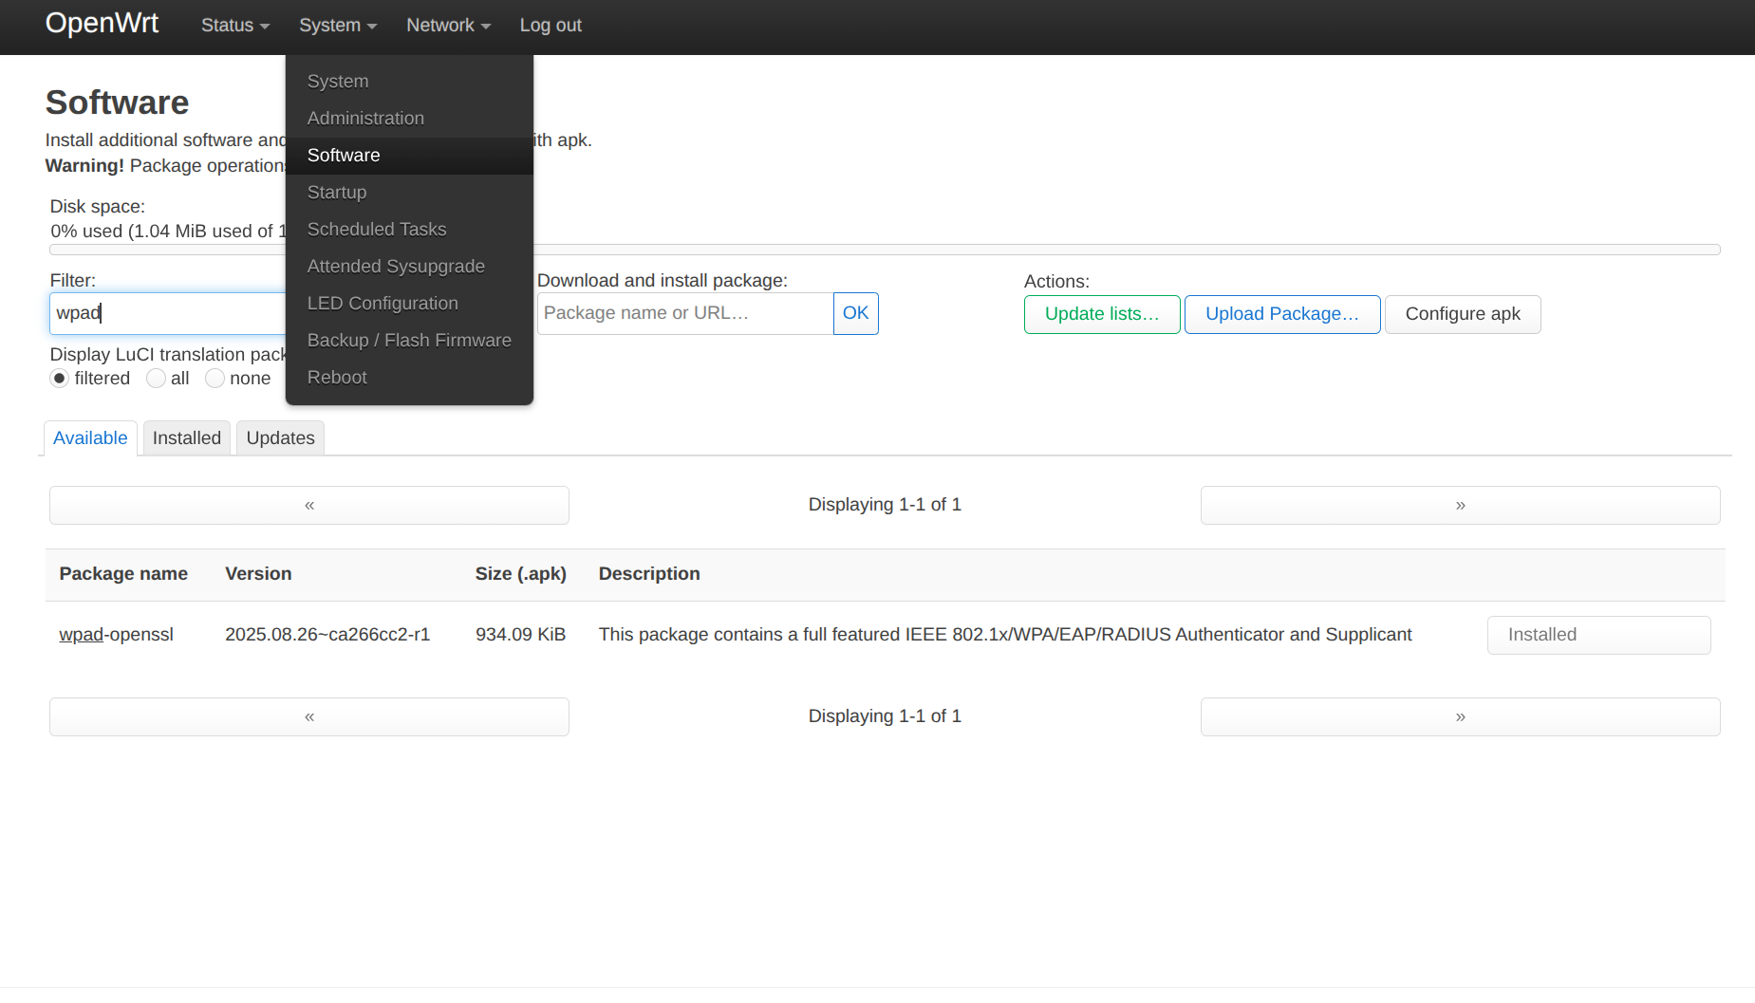This screenshot has width=1755, height=1003.
Task: Collapse the System dropdown menu
Action: (338, 26)
